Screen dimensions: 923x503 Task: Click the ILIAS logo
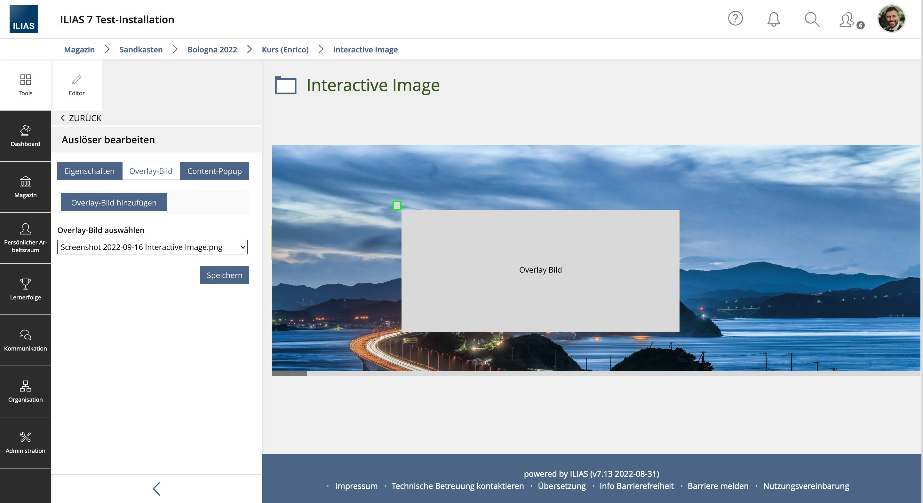click(x=24, y=19)
